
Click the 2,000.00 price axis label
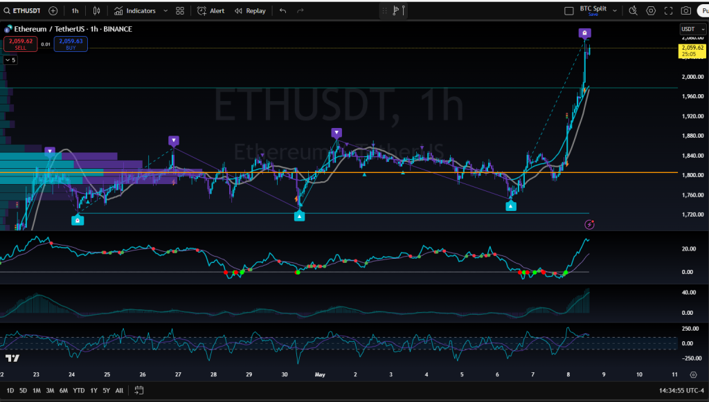click(x=692, y=77)
